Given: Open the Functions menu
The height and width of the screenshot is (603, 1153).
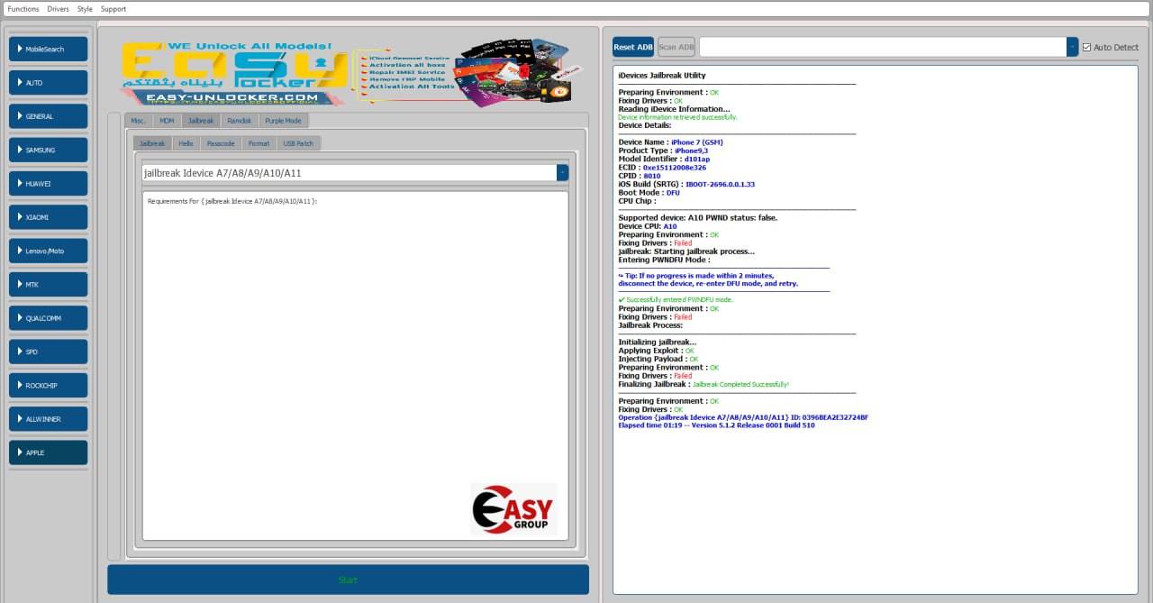Looking at the screenshot, I should point(23,9).
